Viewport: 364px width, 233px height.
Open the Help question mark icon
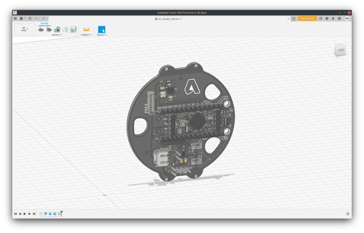coord(340,19)
